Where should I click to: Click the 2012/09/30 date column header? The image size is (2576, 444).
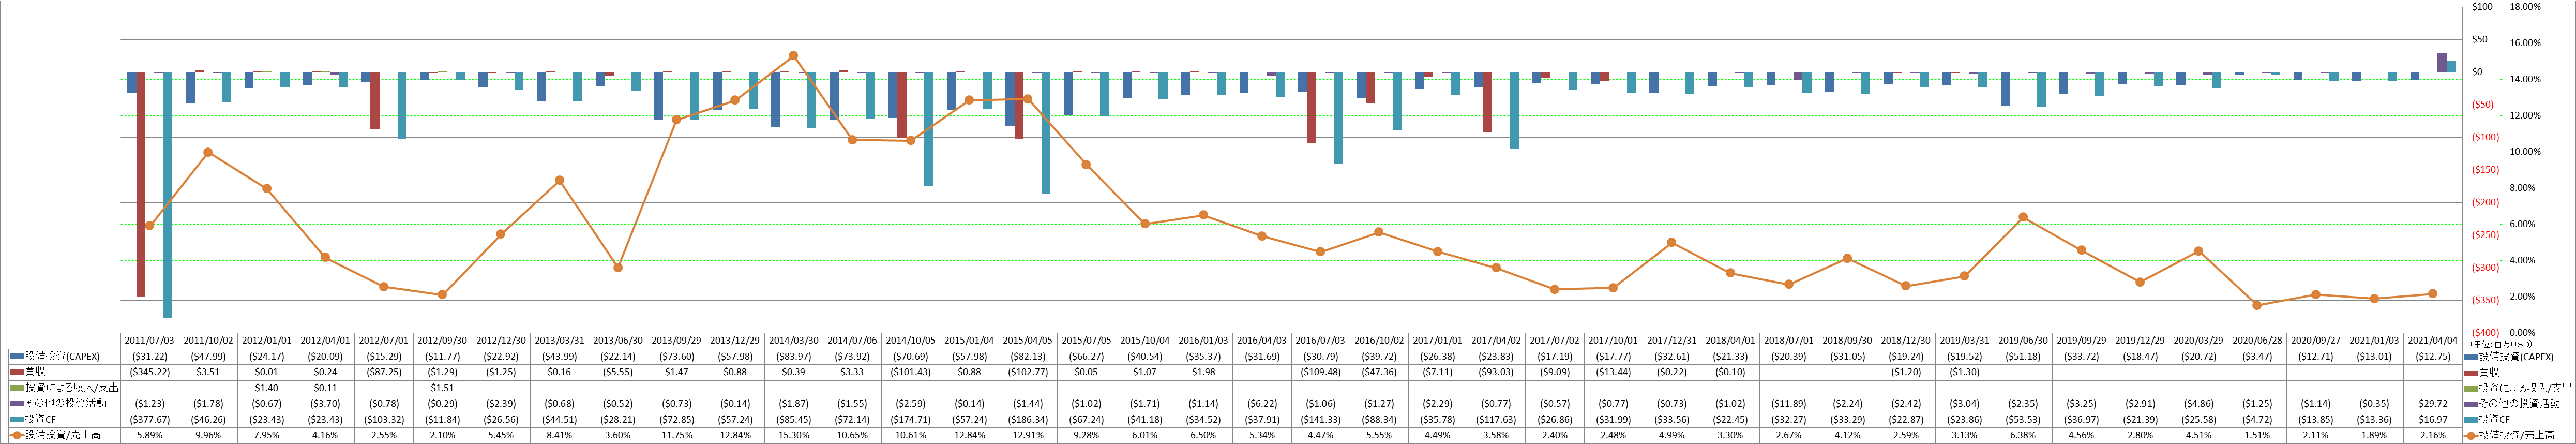[x=443, y=341]
